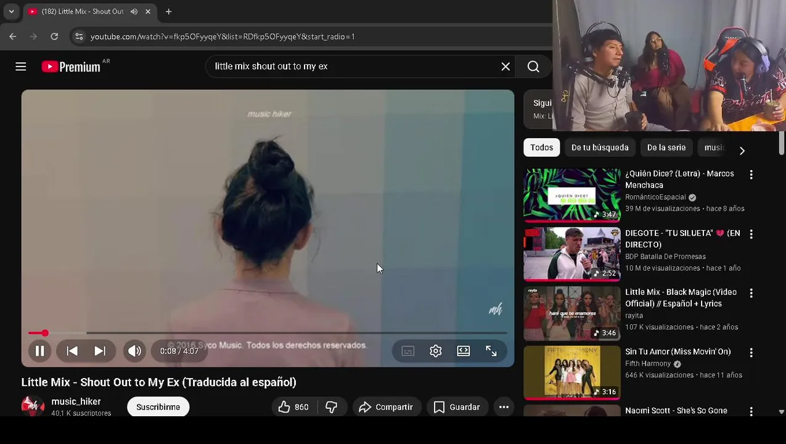Image resolution: width=786 pixels, height=444 pixels.
Task: Open Sin Tu Amor video thumbnail
Action: (572, 372)
